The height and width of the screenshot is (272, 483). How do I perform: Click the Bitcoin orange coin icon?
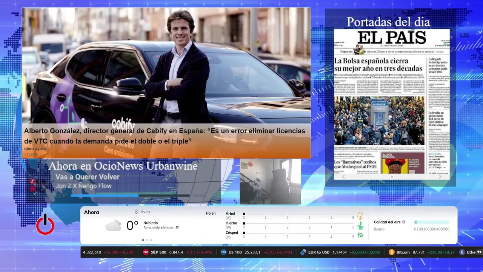[x=392, y=252]
